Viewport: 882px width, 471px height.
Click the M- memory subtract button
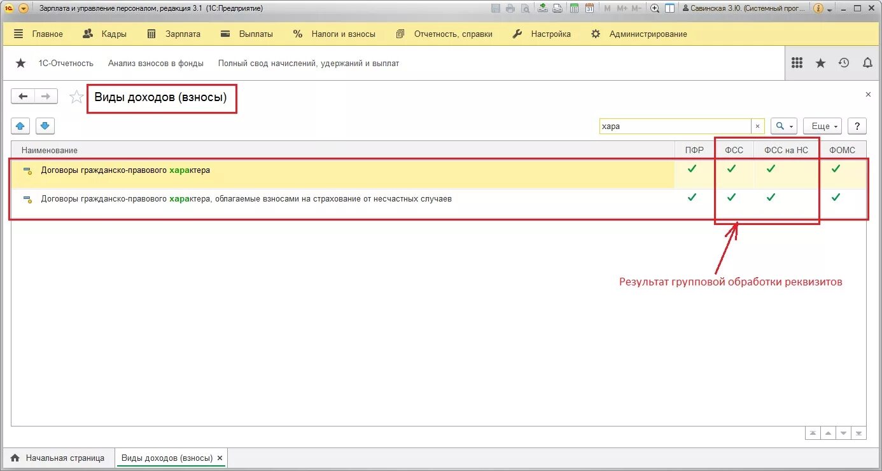638,8
